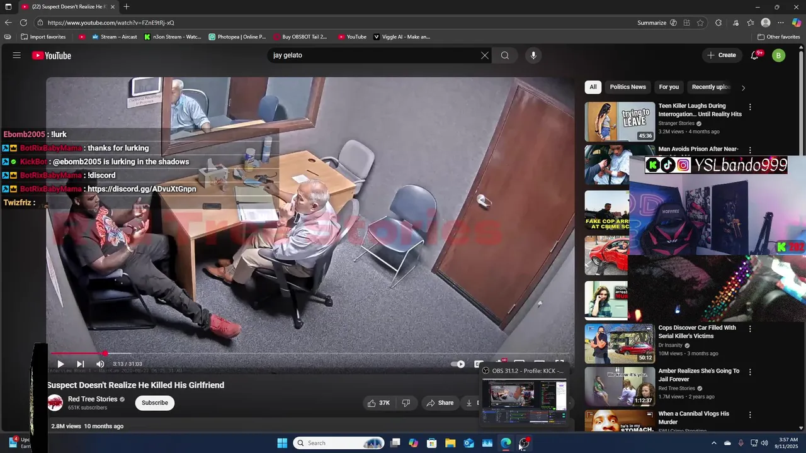Open a new browser tab with the plus
Viewport: 806px width, 453px height.
coord(127,7)
